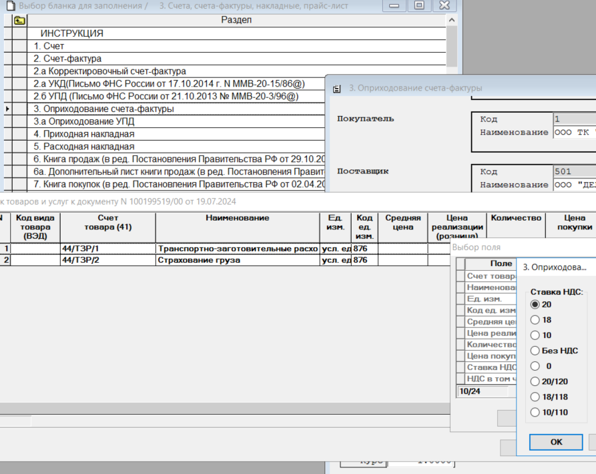Click the Поставщик Код field containing 501
The height and width of the screenshot is (474, 596).
click(x=575, y=171)
